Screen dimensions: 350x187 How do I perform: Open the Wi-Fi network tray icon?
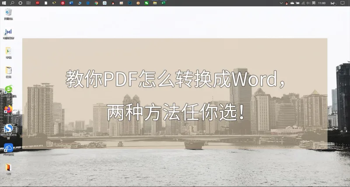coord(303,3)
